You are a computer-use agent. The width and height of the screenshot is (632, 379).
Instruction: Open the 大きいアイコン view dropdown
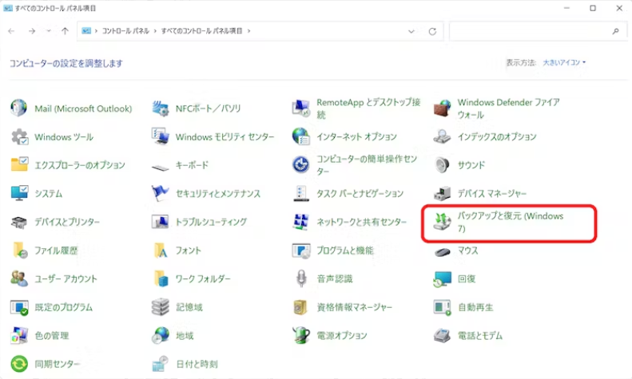[x=564, y=63]
